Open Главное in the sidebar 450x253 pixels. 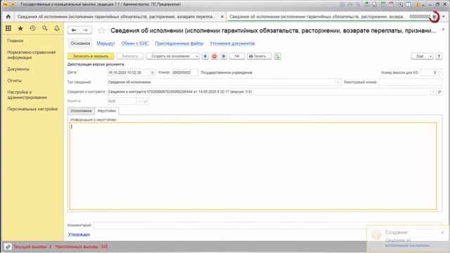click(x=15, y=41)
